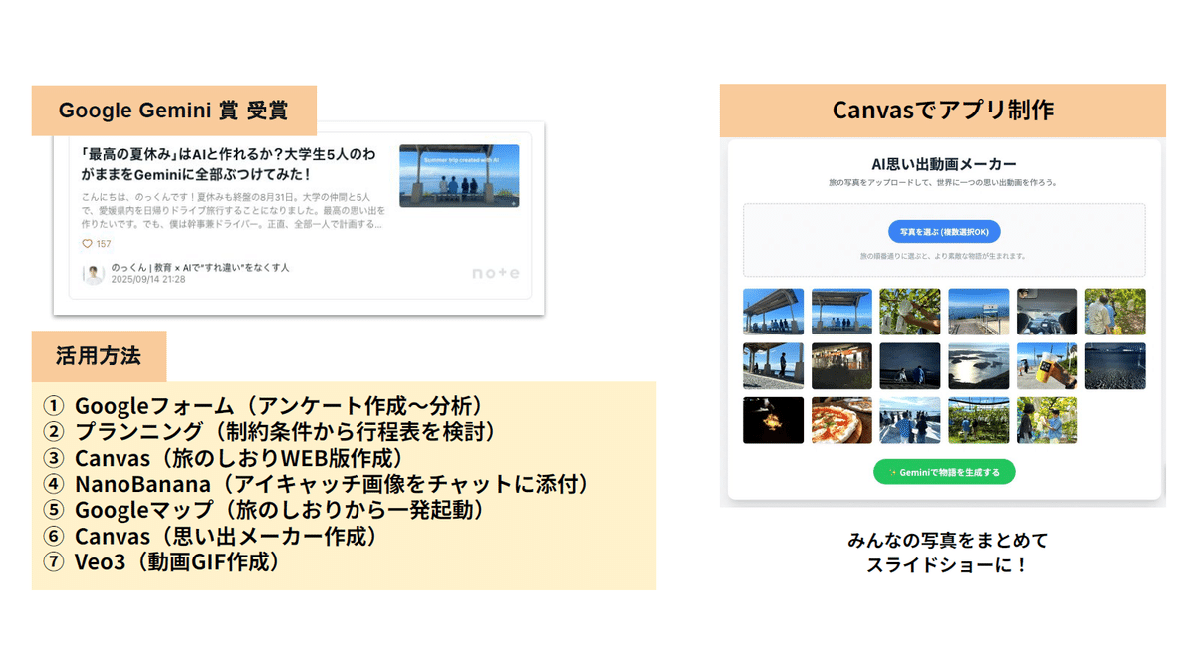Click the subtitle 旅の写真をアップロードして text
Image resolution: width=1195 pixels, height=669 pixels.
942,183
